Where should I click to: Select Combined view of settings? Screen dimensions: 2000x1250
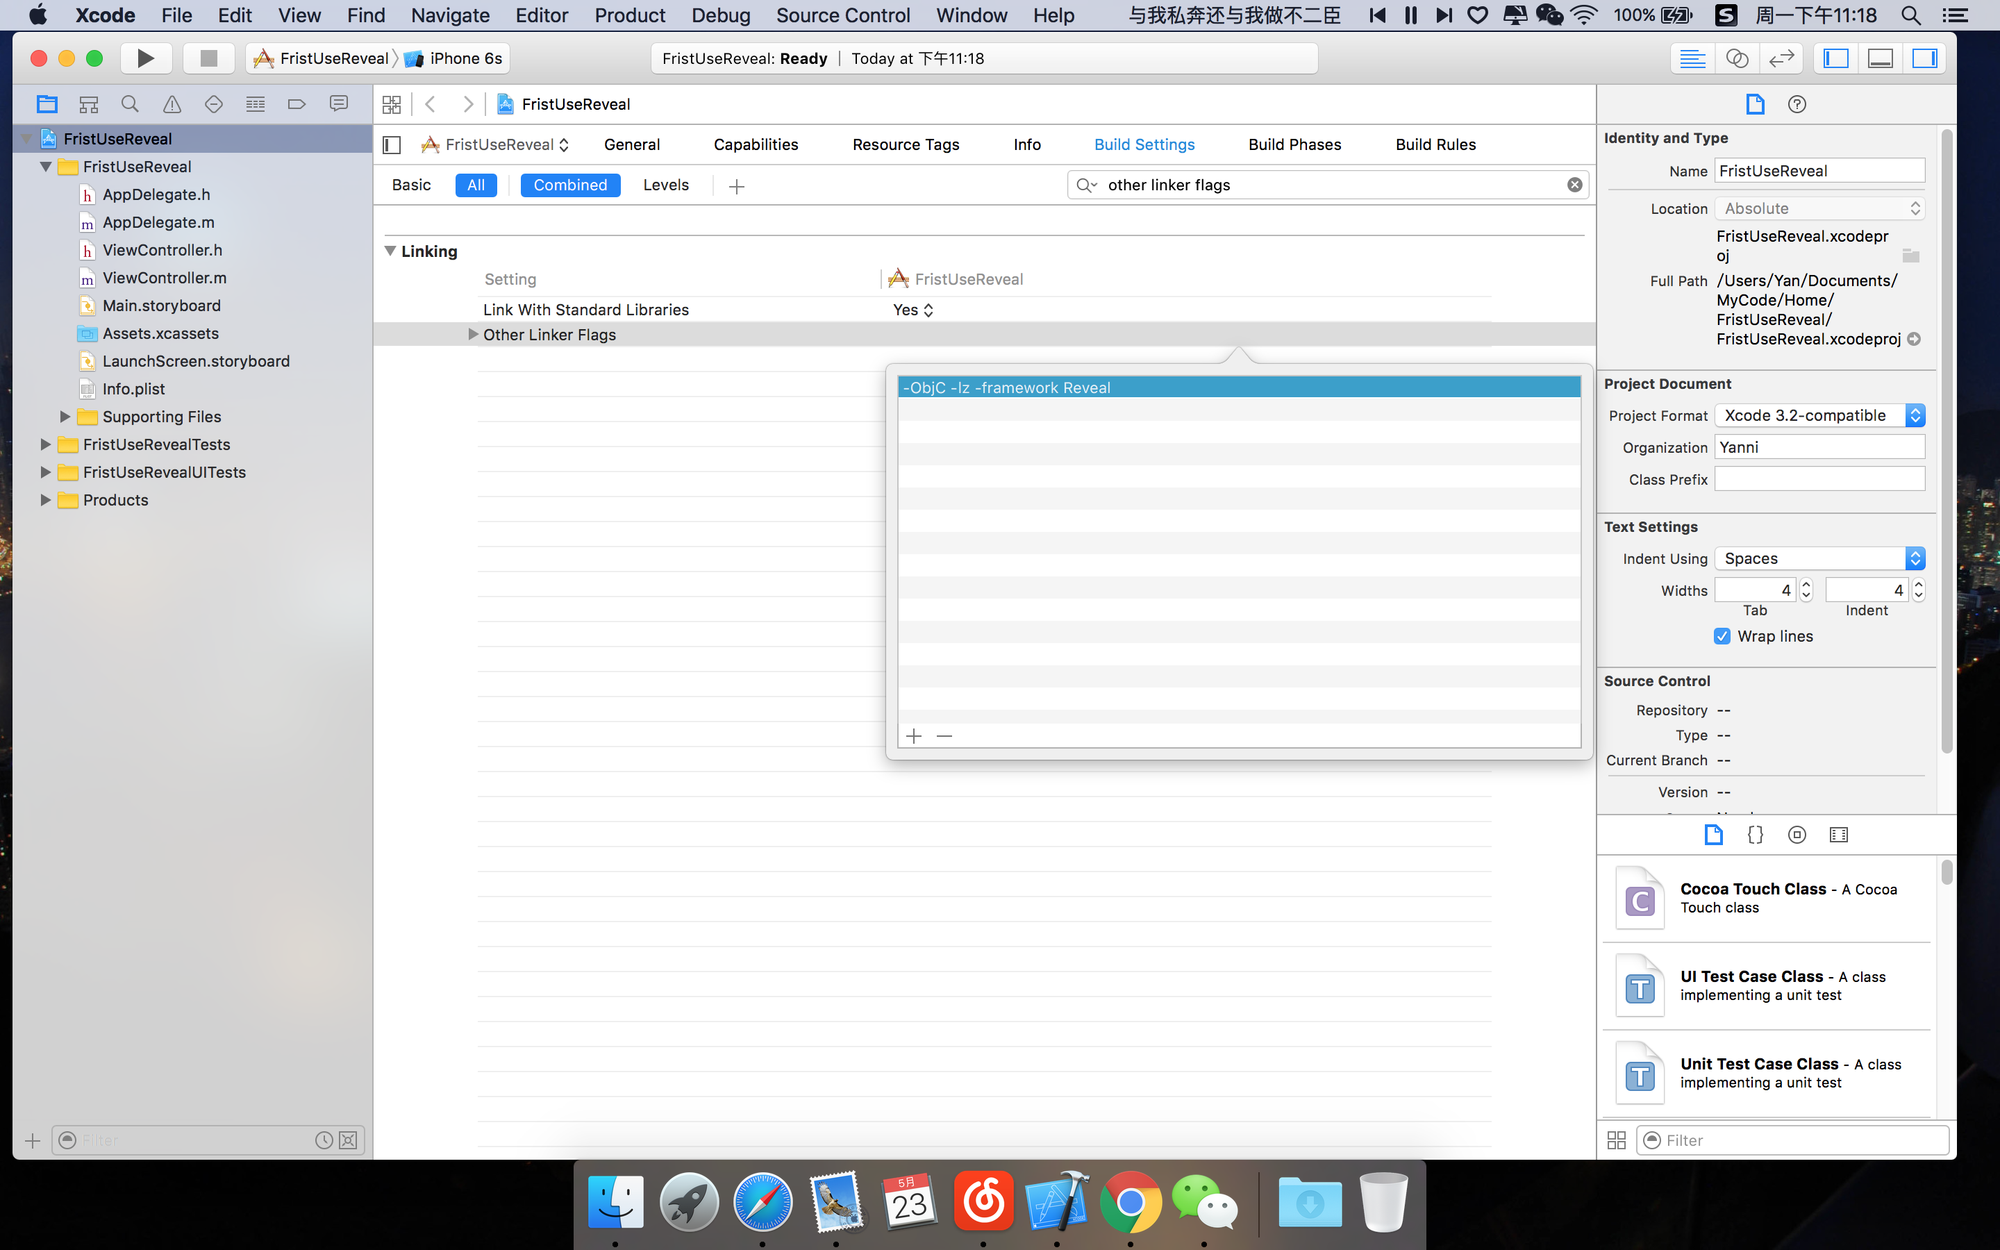pyautogui.click(x=570, y=185)
